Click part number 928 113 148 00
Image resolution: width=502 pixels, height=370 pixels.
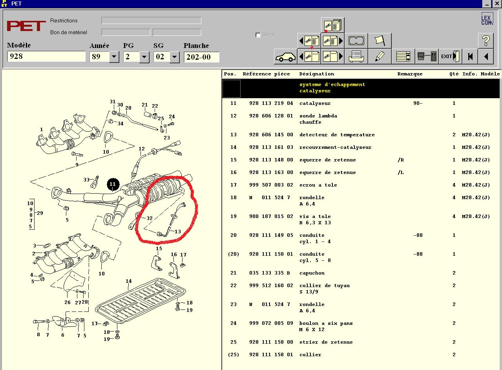[x=271, y=160]
